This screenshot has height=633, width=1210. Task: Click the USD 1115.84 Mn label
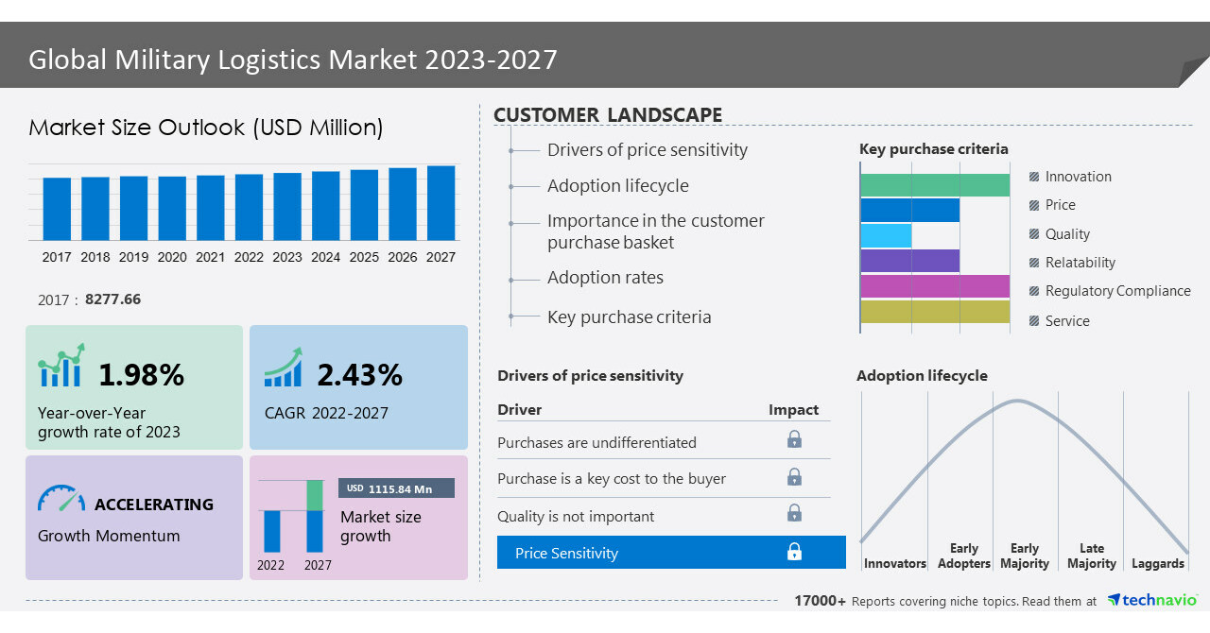pyautogui.click(x=396, y=488)
